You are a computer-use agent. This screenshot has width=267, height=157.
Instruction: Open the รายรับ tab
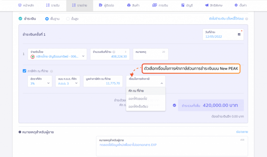pos(53,5)
